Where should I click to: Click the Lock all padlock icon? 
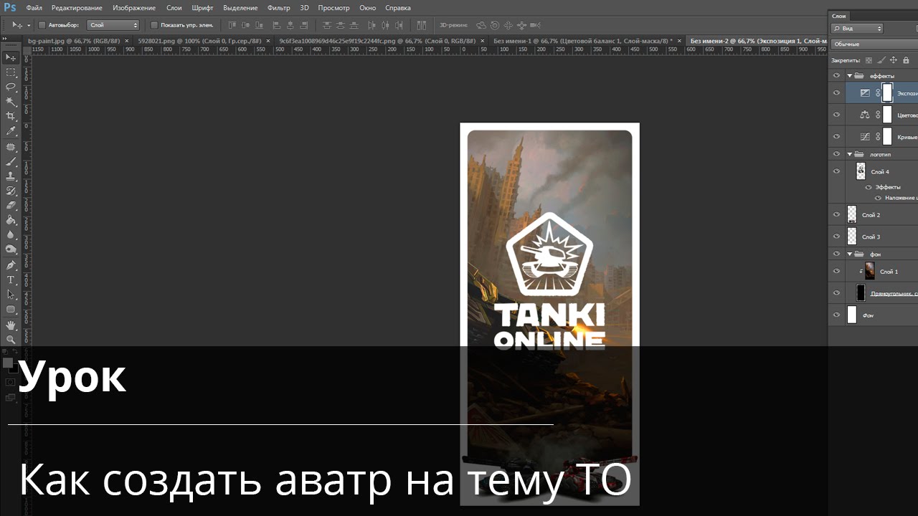tap(906, 60)
